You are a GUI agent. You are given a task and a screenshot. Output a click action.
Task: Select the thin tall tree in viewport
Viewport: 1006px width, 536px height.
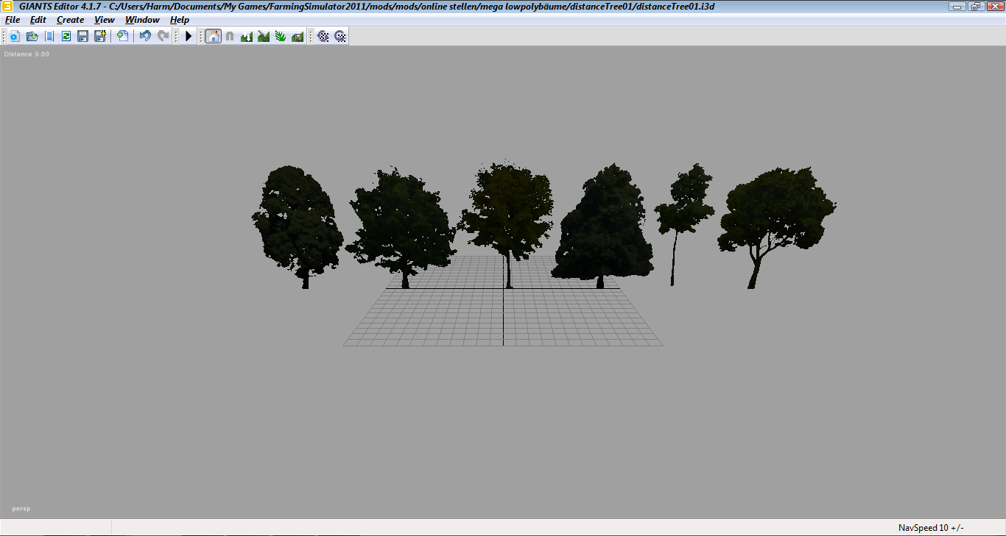tap(683, 221)
